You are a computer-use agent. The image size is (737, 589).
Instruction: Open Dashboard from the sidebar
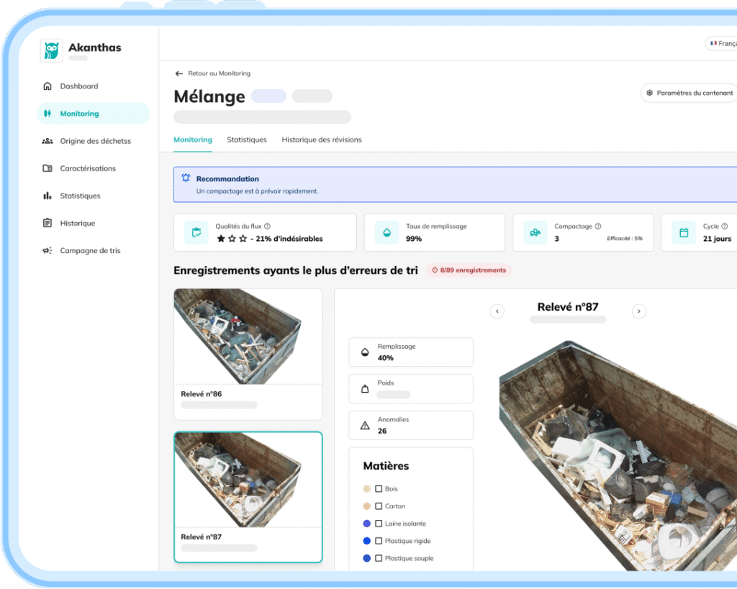(x=79, y=86)
